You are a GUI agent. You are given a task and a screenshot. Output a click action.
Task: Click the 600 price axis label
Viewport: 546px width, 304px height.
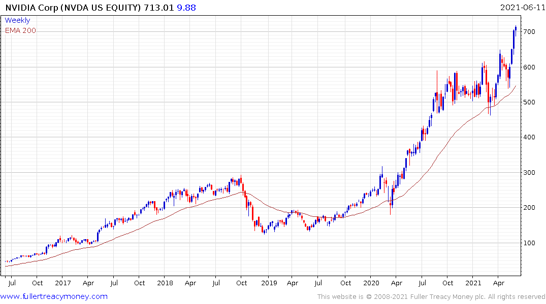click(x=529, y=67)
